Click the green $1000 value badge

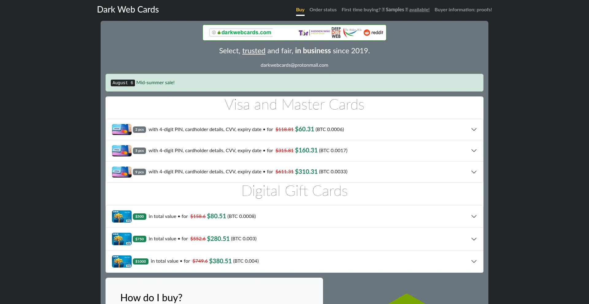coord(141,261)
